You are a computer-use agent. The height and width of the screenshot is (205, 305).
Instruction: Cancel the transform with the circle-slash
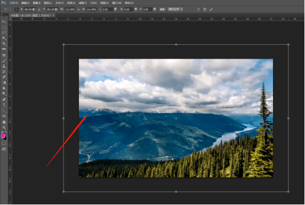[205, 9]
